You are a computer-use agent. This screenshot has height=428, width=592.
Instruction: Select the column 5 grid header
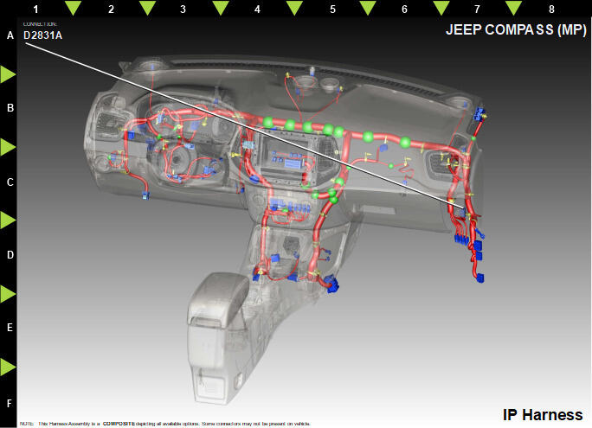coord(332,9)
